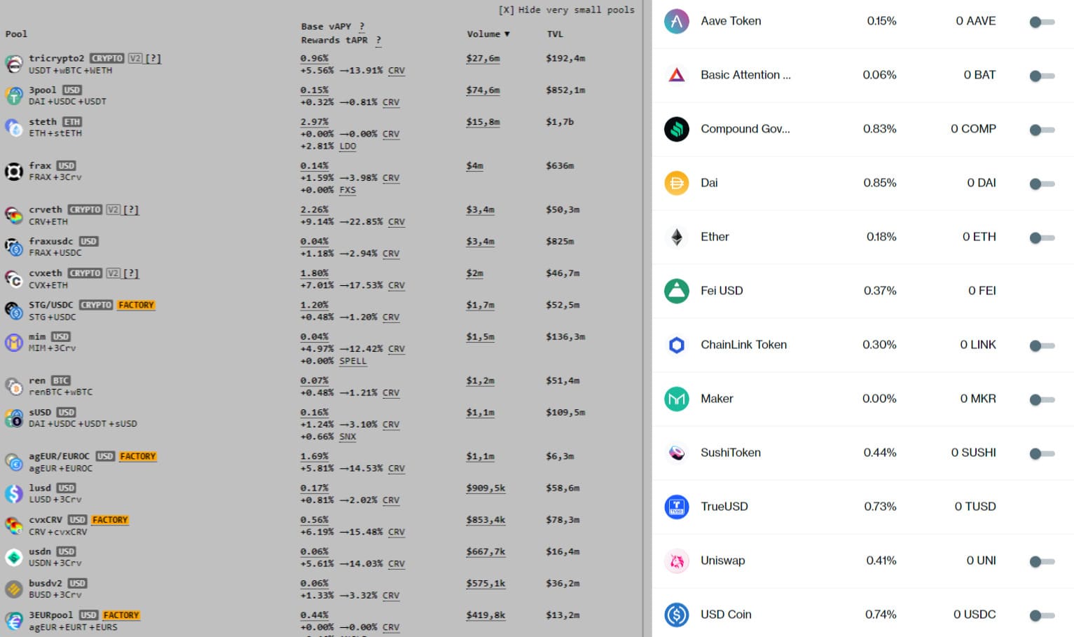Viewport: 1074px width, 637px height.
Task: Click the Basic Attention Token triangle icon
Action: [x=676, y=75]
